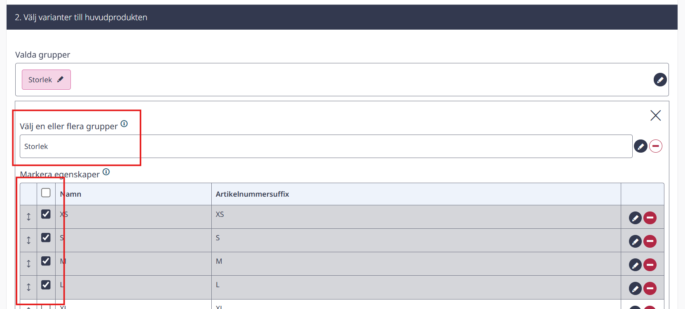
Task: Remove the Storlek group with minus icon
Action: coord(656,146)
